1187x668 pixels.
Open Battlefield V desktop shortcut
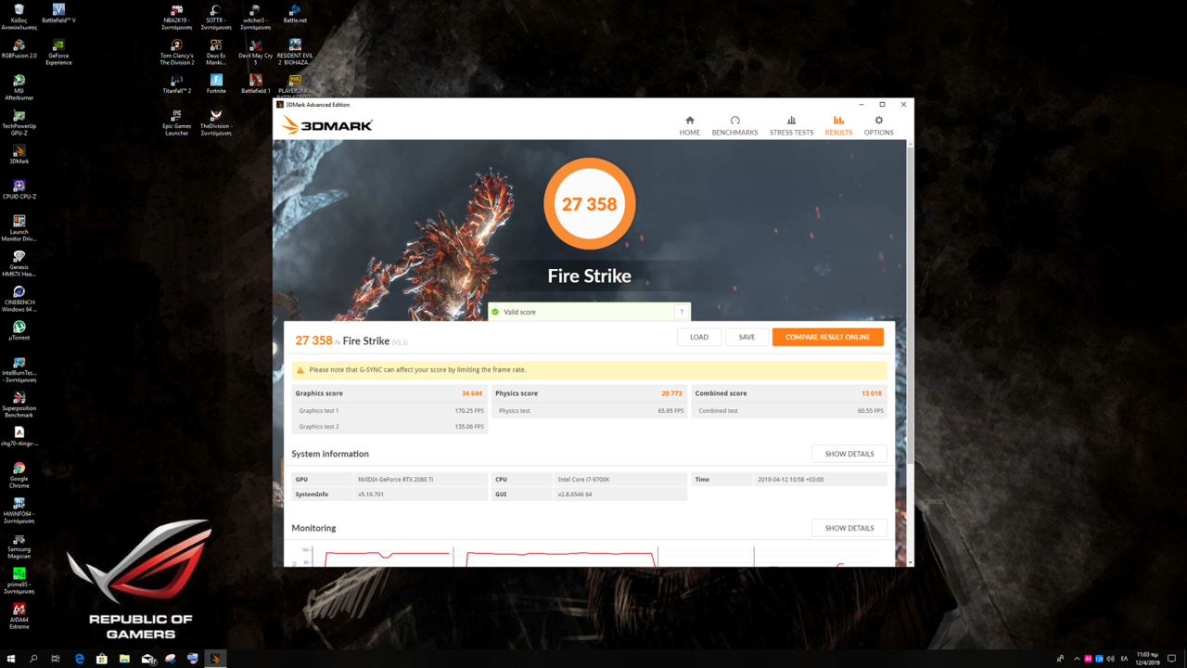click(58, 14)
